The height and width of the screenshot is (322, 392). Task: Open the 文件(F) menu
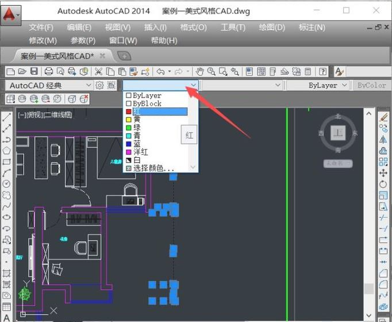tap(41, 28)
